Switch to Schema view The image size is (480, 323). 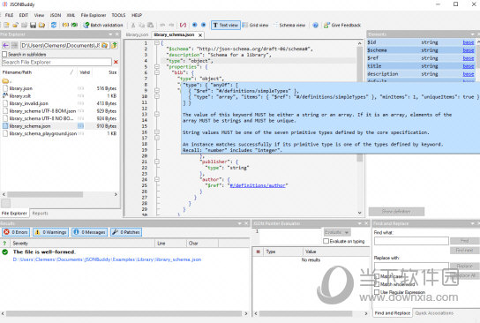coord(289,25)
